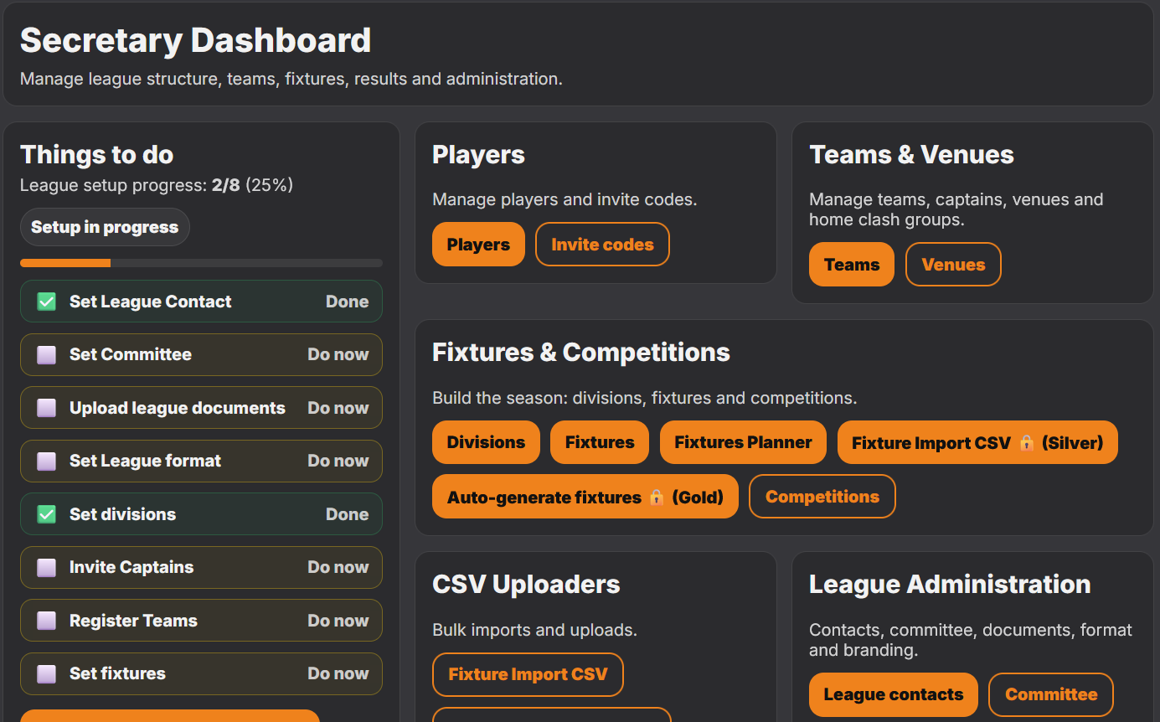
Task: Click Fixture Import CSV under CSV Uploaders
Action: 528,674
